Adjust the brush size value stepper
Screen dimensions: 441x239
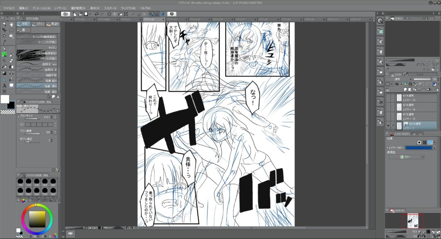coord(51,117)
